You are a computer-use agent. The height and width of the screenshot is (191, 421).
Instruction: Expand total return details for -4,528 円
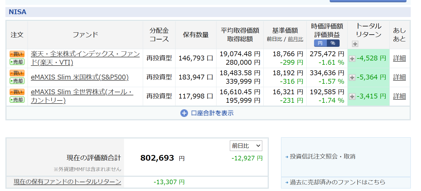tap(352, 58)
